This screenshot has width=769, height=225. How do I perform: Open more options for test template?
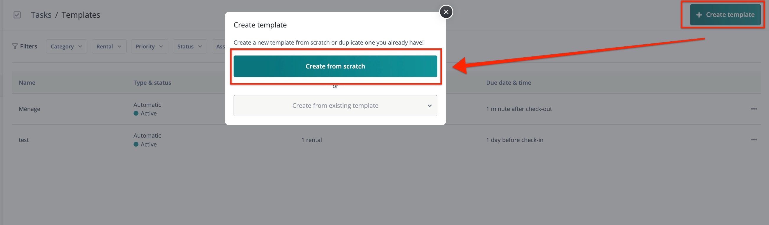point(753,140)
